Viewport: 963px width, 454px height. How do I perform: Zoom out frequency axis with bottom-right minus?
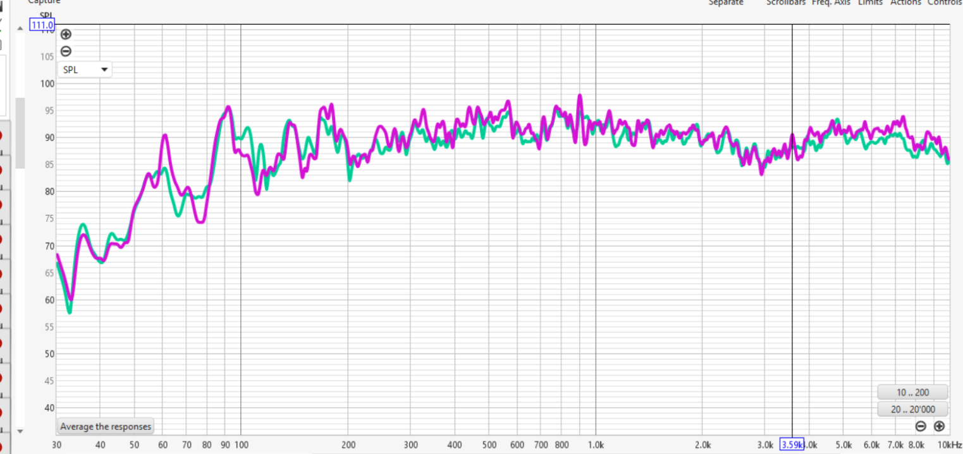(921, 426)
